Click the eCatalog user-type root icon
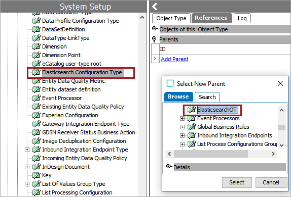291x197 pixels. [36, 64]
